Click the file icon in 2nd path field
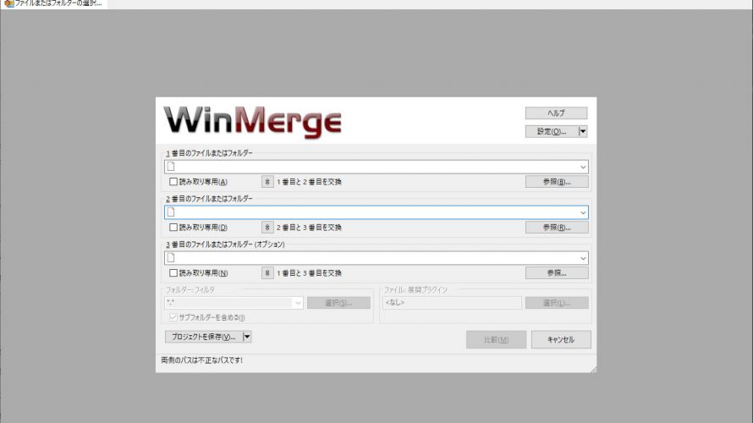This screenshot has height=423, width=753. point(170,212)
